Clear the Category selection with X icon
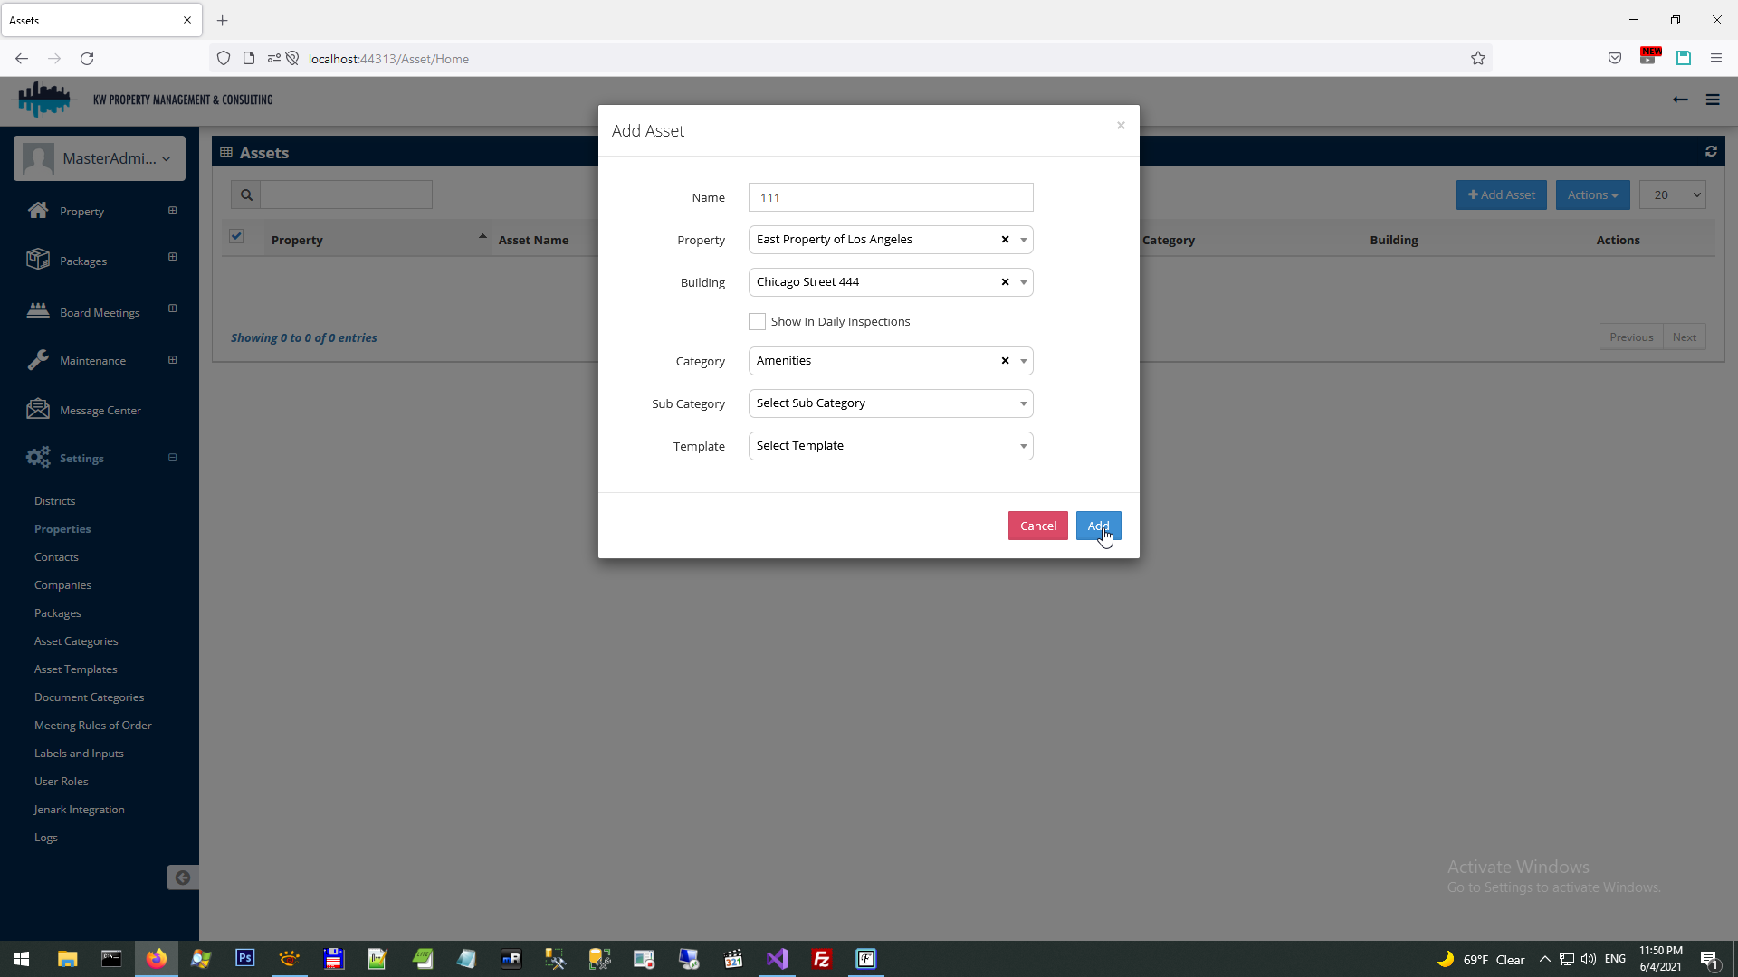 pos(1005,361)
